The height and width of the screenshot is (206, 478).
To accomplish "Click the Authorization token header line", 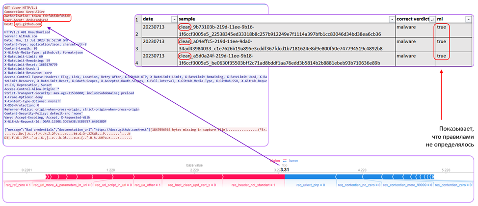I will coord(38,15).
